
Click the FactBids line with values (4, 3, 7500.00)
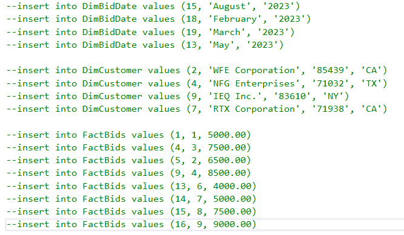(128, 147)
